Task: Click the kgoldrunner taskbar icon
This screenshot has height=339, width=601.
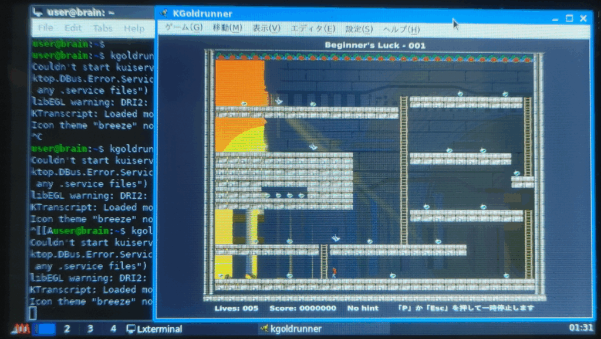Action: click(x=265, y=328)
